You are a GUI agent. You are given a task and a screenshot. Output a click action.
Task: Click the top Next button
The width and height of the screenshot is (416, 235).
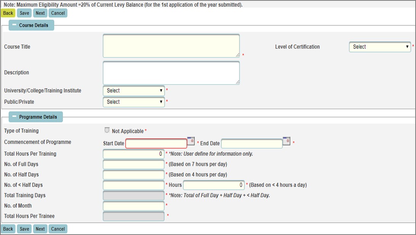tap(40, 13)
